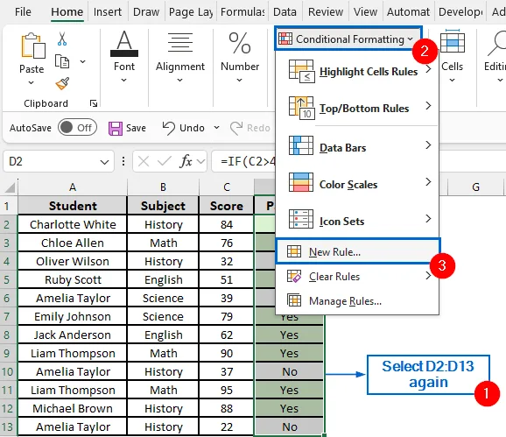Select column A header
The width and height of the screenshot is (506, 437).
(x=73, y=187)
